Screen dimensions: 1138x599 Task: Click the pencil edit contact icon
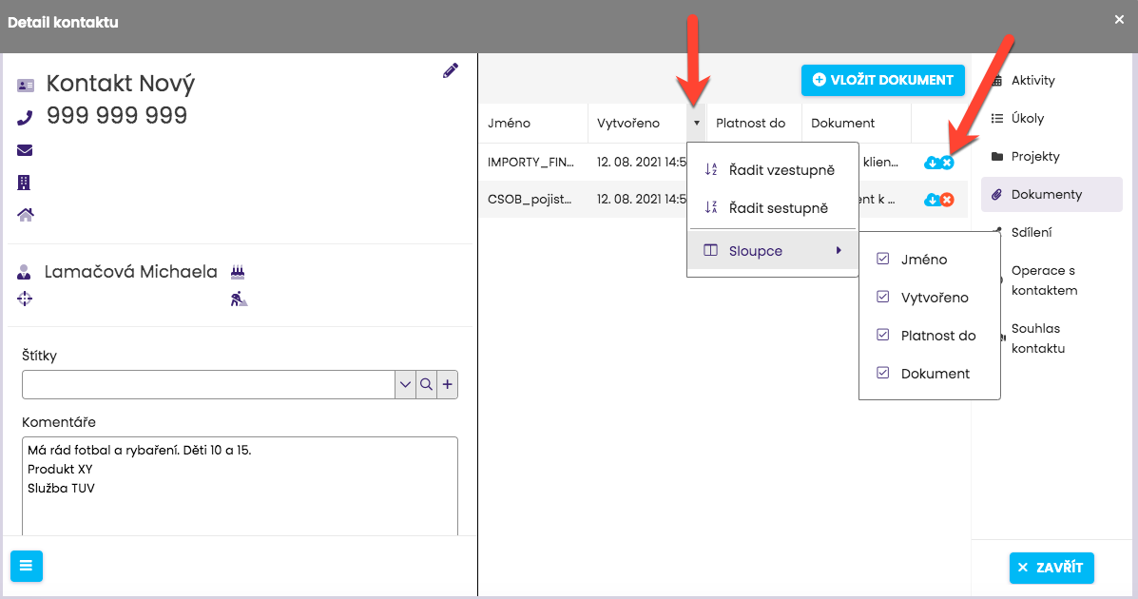[x=451, y=70]
